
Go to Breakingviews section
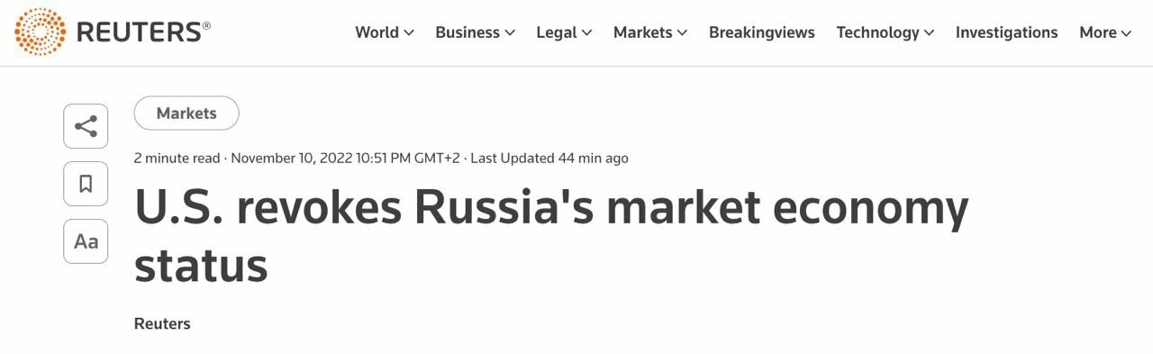click(x=762, y=32)
